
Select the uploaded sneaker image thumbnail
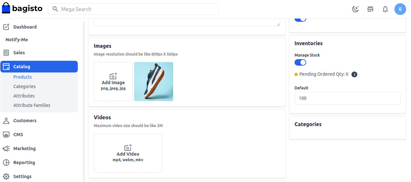(154, 82)
